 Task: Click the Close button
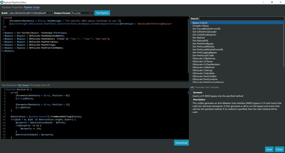pos(279,149)
